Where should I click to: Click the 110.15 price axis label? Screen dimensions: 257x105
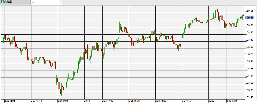pos(249,11)
